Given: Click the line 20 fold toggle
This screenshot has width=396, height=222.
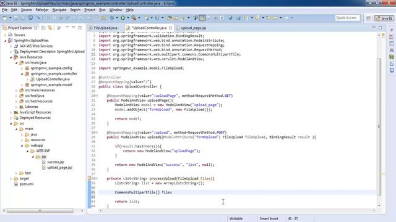Looking at the screenshot, I should point(97,96).
